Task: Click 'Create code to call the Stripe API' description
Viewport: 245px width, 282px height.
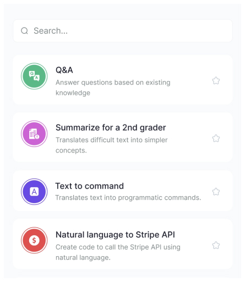Action: pos(118,252)
